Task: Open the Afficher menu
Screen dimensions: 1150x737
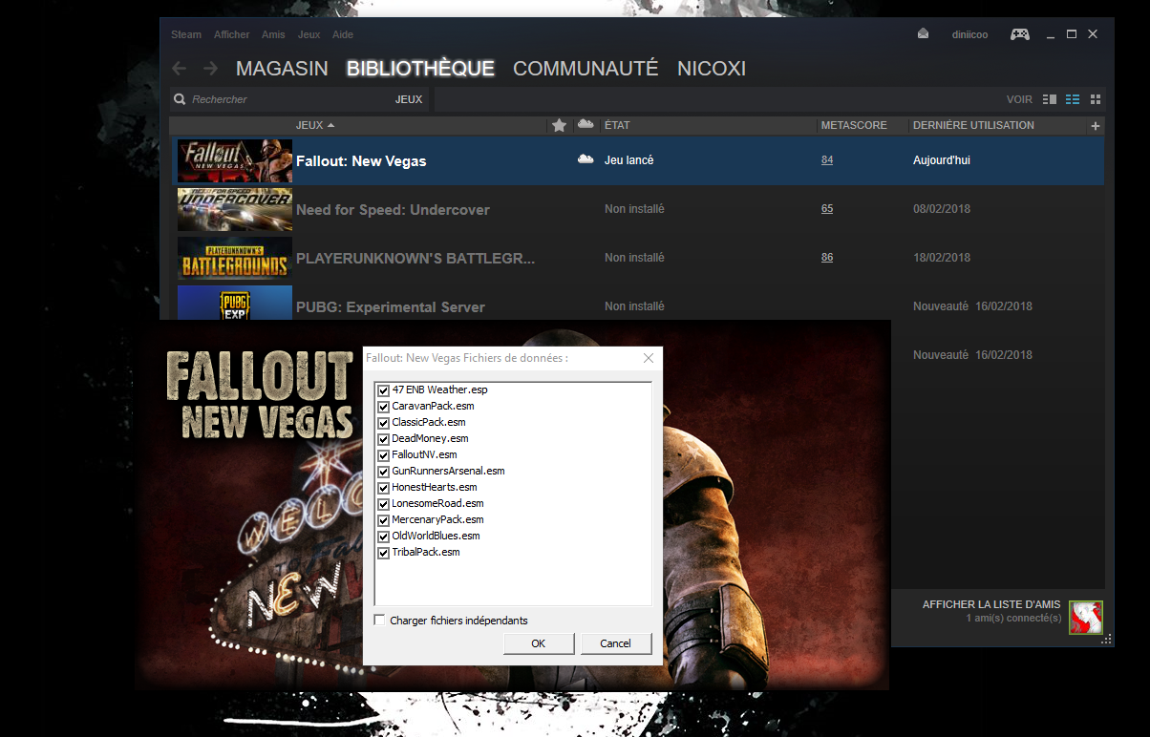Action: pos(232,34)
